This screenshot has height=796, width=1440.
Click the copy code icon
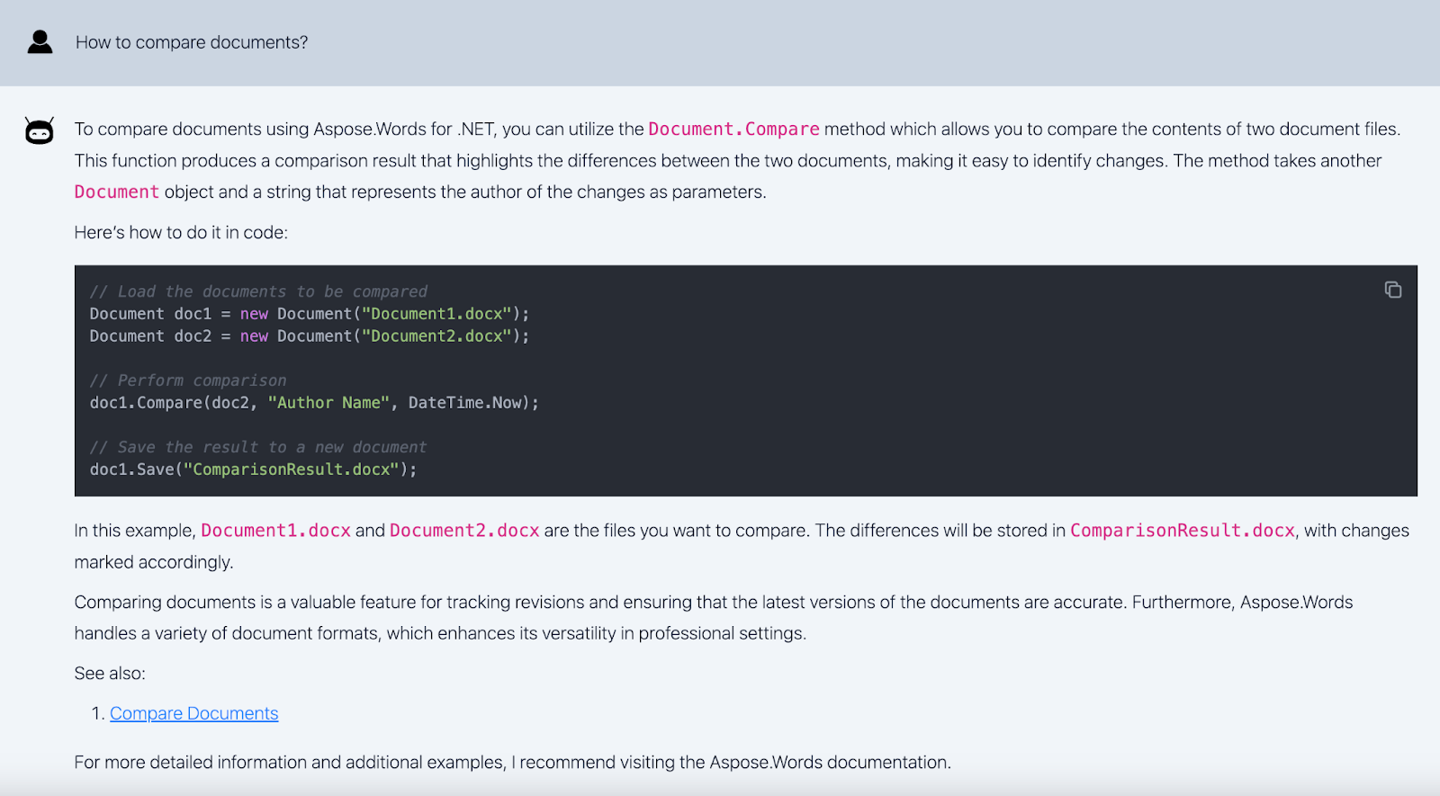click(1392, 290)
